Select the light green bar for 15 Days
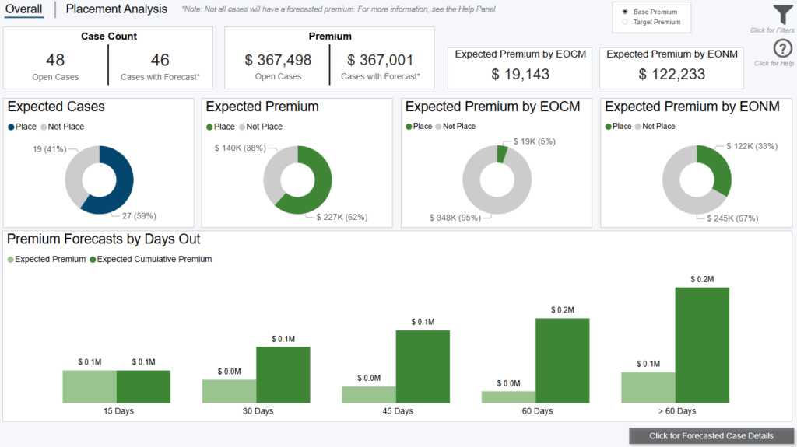 pos(90,386)
